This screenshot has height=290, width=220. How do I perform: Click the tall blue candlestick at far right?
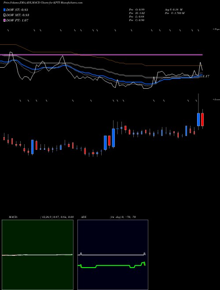[x=198, y=120]
